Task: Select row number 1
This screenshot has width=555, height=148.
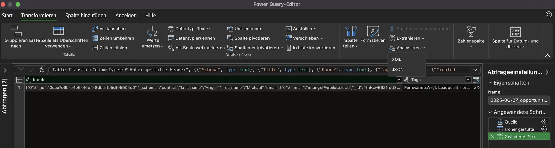Action: (19, 88)
